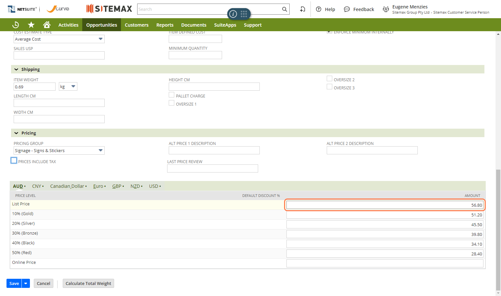Go to the Home icon
This screenshot has height=296, width=501.
point(47,25)
